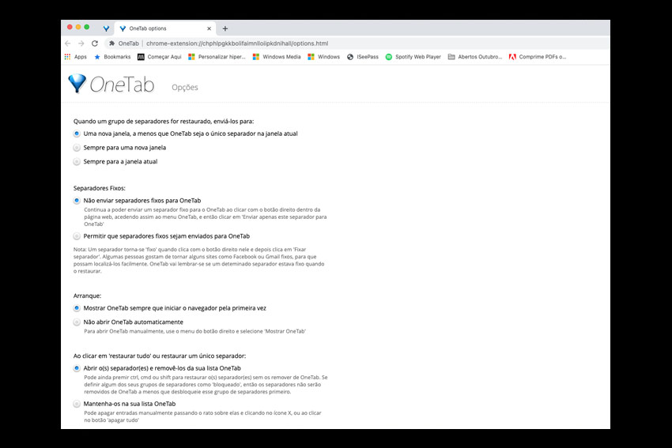
Task: Click the OneTab logo in page header
Action: [111, 84]
